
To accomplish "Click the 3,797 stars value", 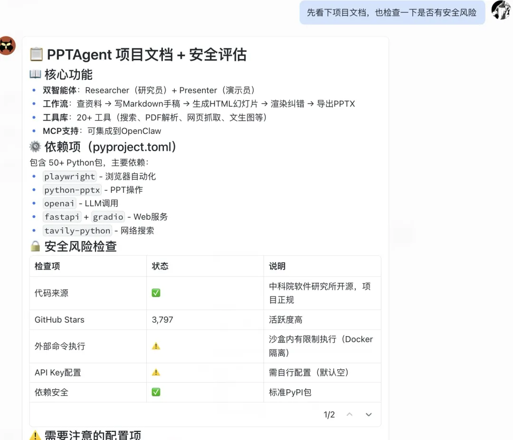I will pos(162,320).
